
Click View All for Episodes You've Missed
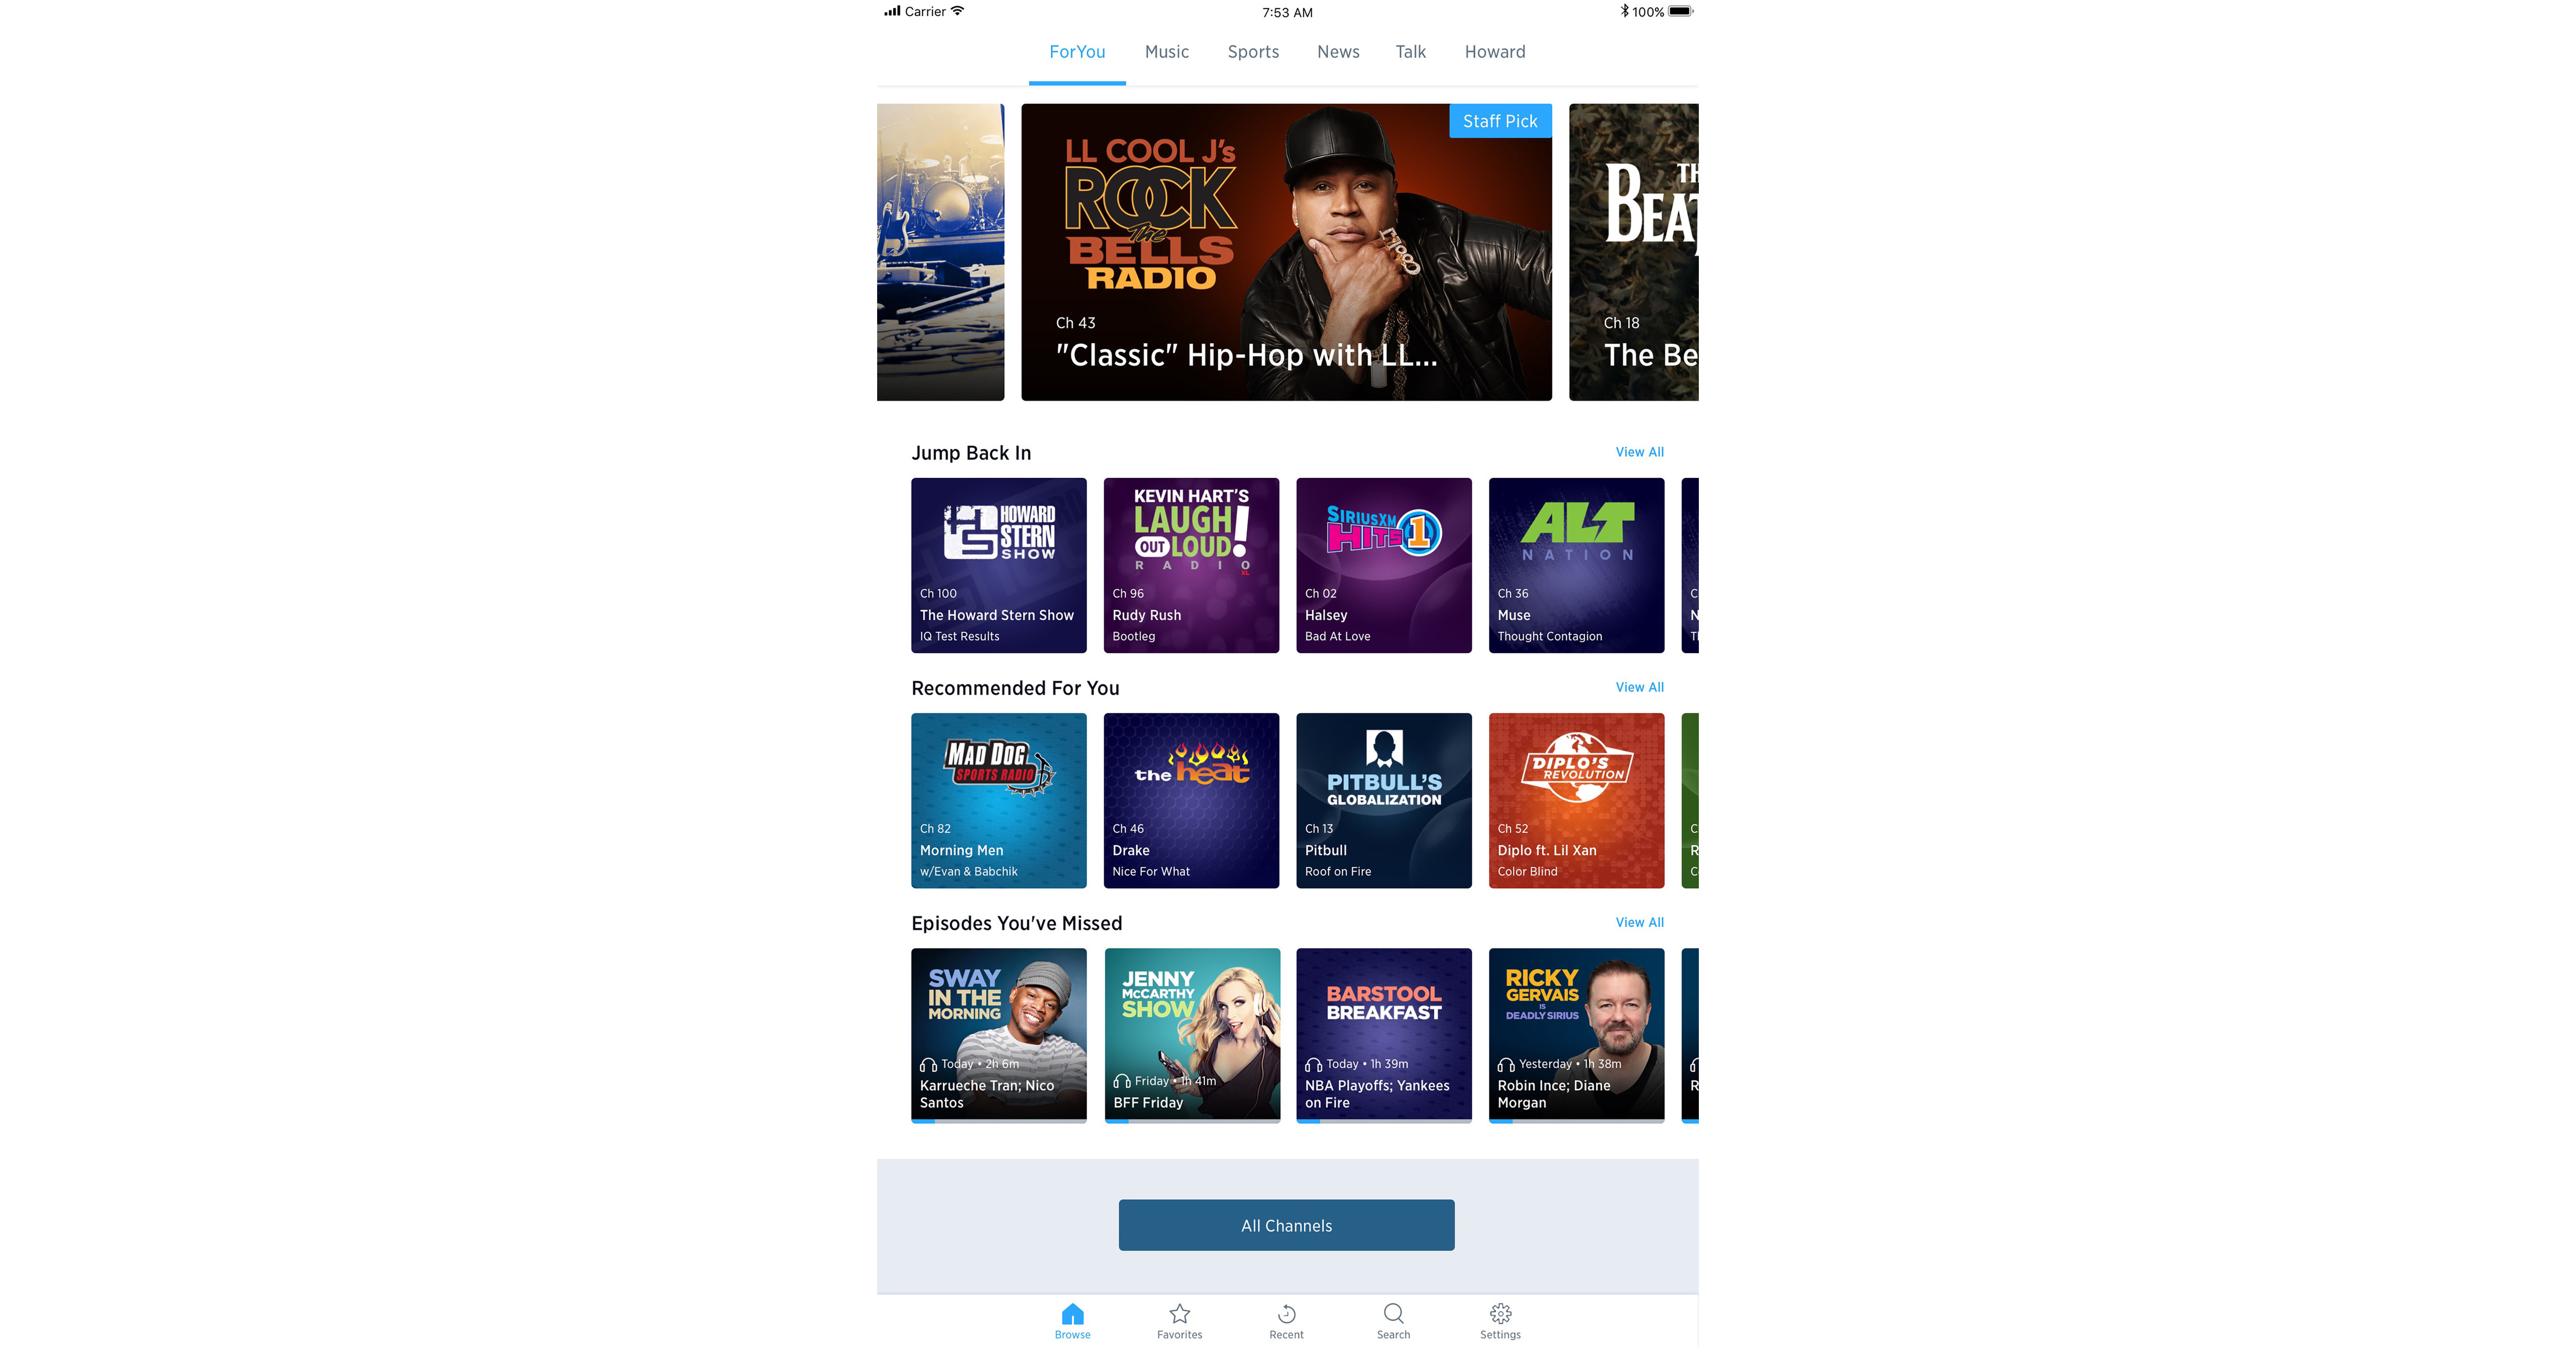tap(1635, 921)
